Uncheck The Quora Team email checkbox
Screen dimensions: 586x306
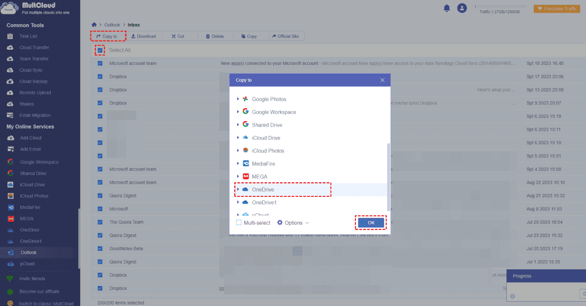(x=100, y=222)
